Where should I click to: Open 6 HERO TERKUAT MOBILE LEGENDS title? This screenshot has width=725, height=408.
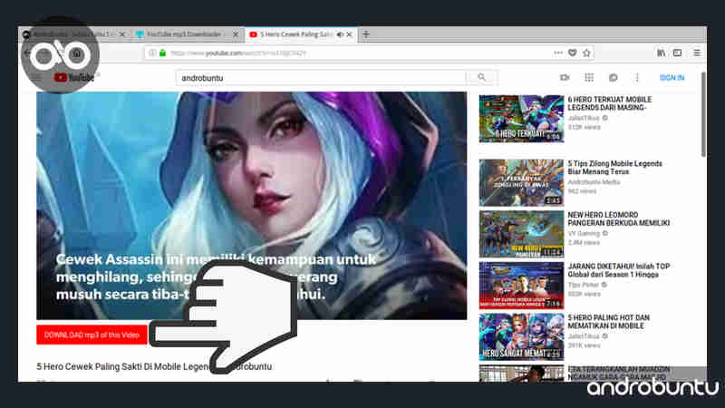click(x=609, y=103)
